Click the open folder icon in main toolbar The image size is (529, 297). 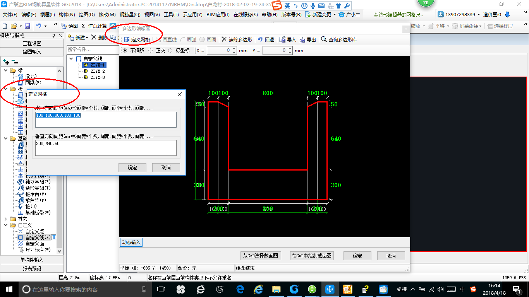14,26
